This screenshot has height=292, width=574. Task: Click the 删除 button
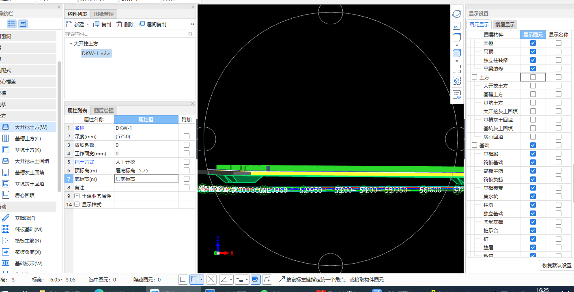coord(125,24)
